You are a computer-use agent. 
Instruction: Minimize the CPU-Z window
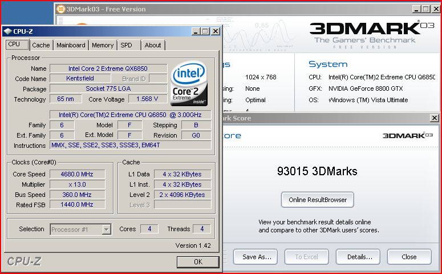196,31
